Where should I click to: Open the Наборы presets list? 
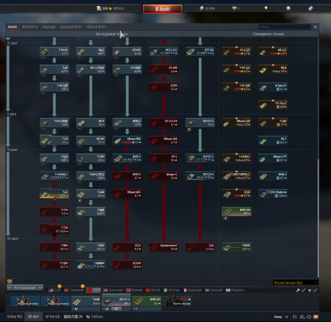(95, 317)
